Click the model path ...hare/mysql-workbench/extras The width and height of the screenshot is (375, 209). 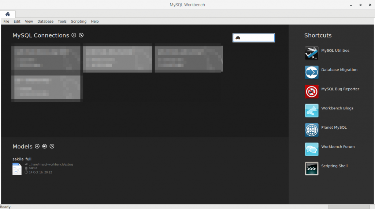tap(51, 165)
